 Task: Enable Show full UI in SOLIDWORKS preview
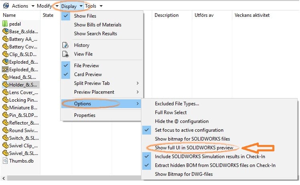click(194, 148)
